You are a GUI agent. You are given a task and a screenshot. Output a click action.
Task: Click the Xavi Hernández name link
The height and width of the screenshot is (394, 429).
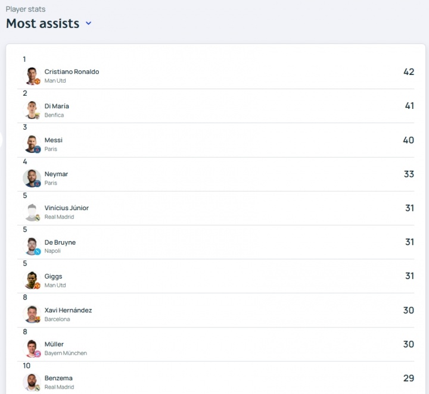[68, 310]
